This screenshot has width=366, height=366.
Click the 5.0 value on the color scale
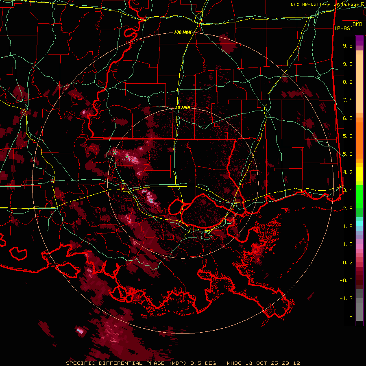(x=348, y=154)
